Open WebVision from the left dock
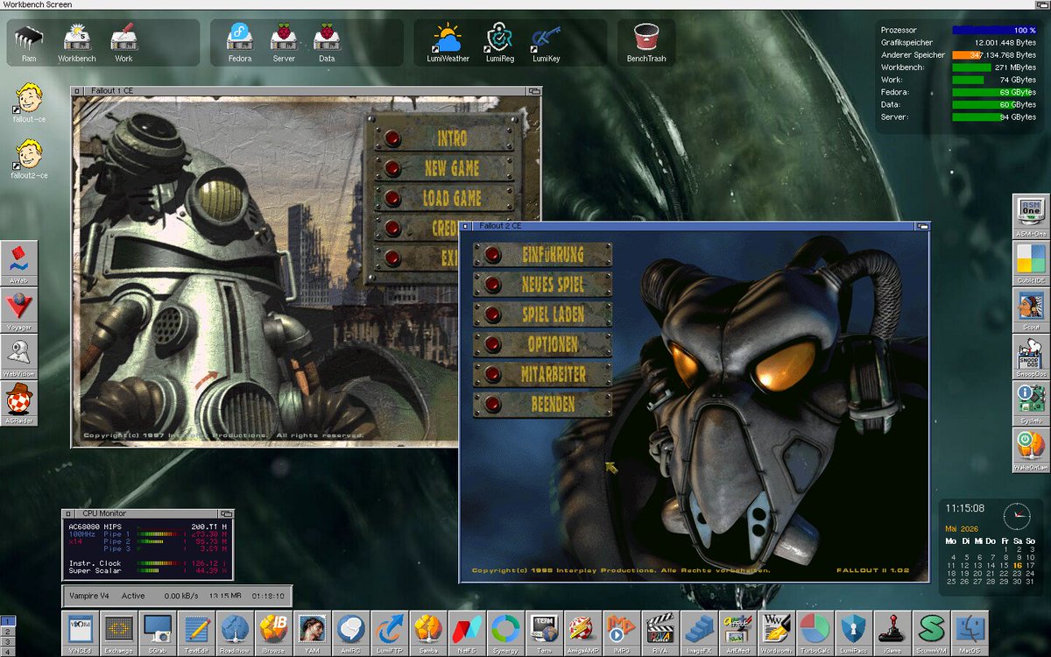1051x657 pixels. pyautogui.click(x=19, y=357)
